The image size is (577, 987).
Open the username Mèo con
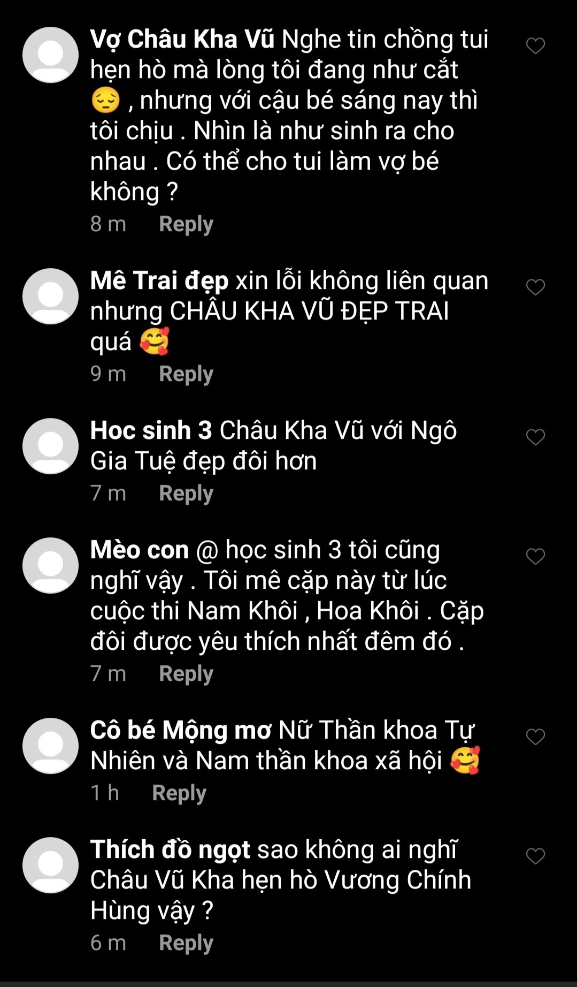coord(140,550)
